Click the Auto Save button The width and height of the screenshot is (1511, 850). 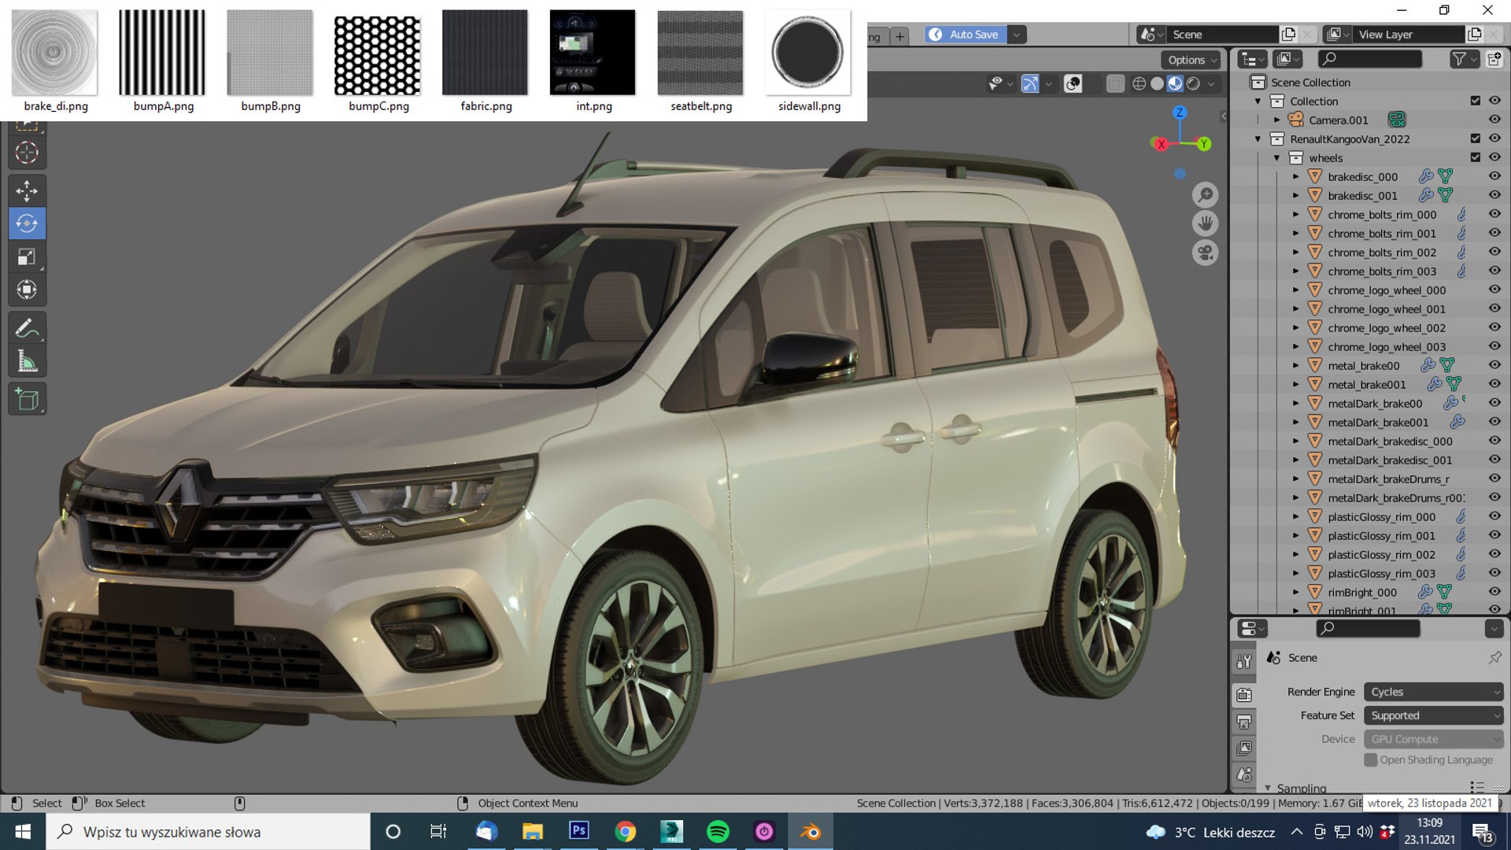coord(966,35)
